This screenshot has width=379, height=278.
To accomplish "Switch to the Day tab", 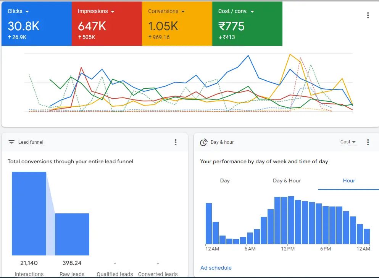I will 225,180.
